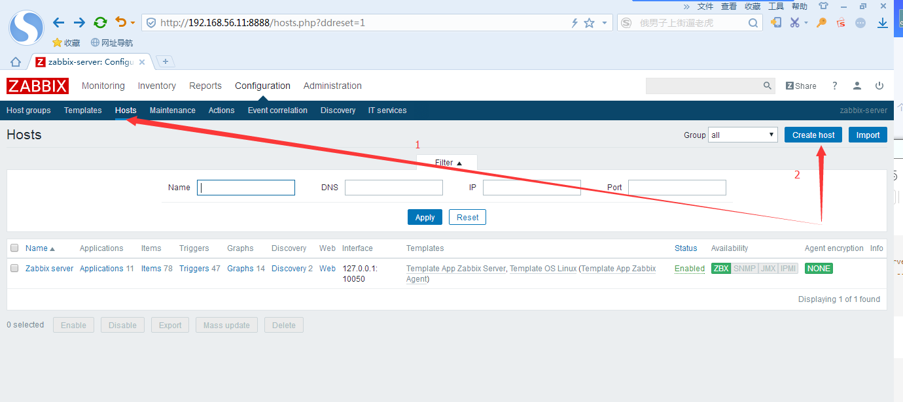Open the browser downloads arrow icon
The width and height of the screenshot is (903, 402).
[x=883, y=23]
